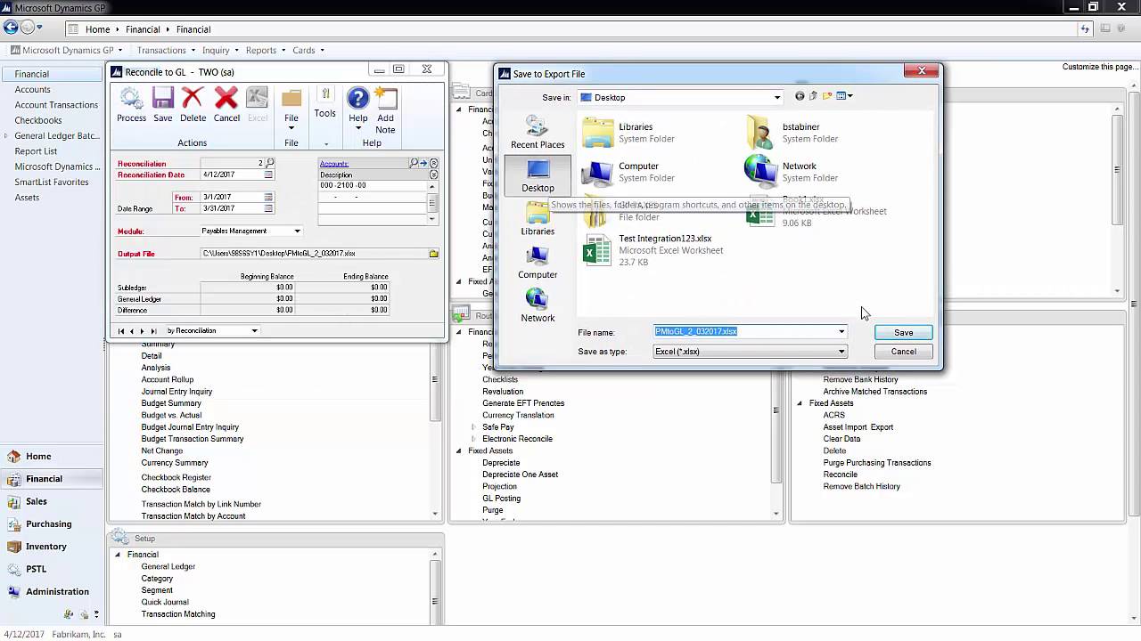Click the Accounts blue arrow expansion icon

[424, 164]
